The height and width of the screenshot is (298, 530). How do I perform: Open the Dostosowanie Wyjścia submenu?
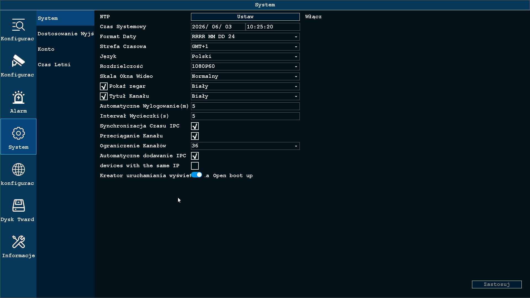pos(65,34)
